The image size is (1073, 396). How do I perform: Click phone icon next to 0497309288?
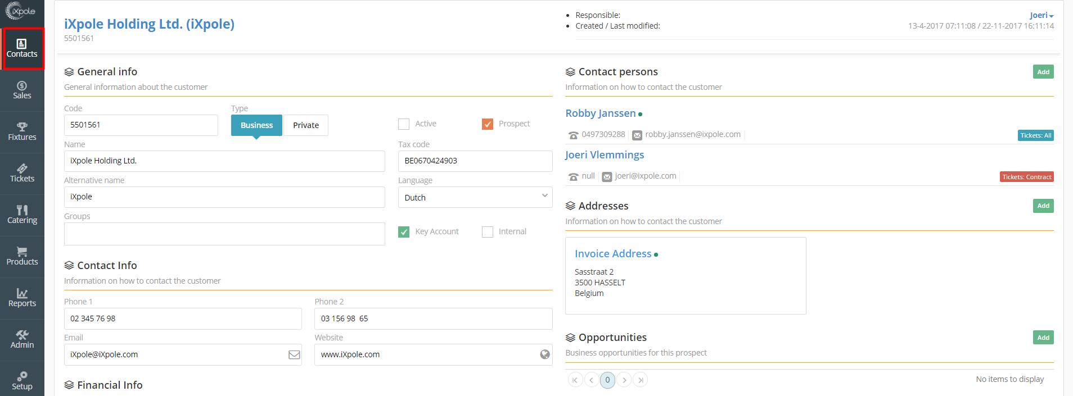[574, 135]
